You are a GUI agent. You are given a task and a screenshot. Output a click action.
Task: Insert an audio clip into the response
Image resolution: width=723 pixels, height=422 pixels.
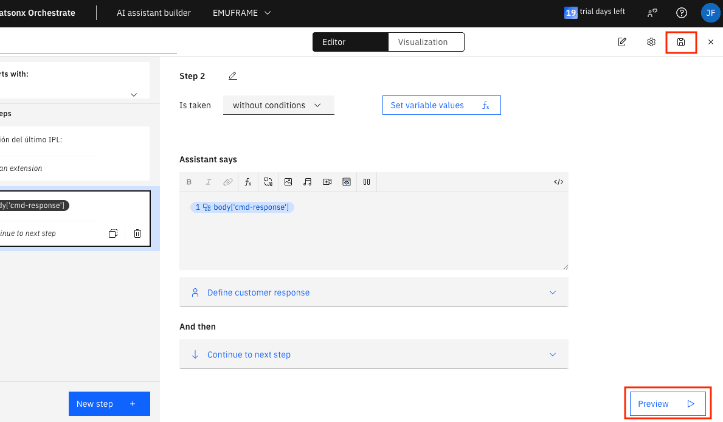tap(308, 182)
